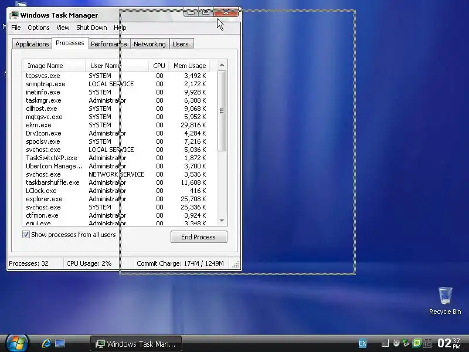Click the process list scrollbar thumb
The height and width of the screenshot is (352, 469).
(x=222, y=111)
